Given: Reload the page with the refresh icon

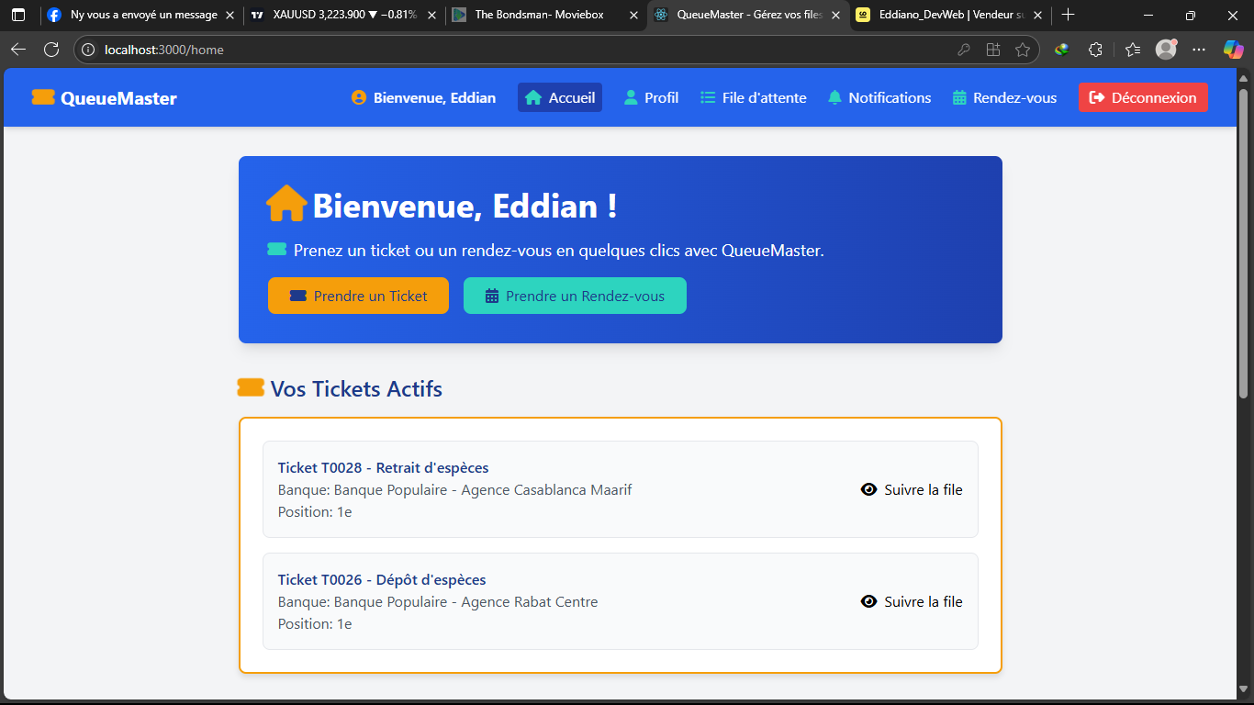Looking at the screenshot, I should coord(51,50).
